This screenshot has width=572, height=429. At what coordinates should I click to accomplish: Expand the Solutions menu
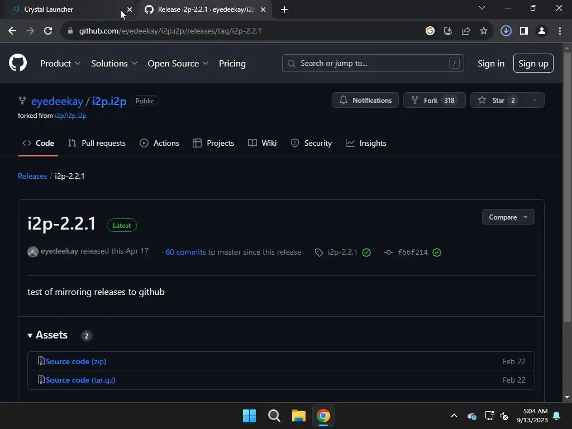(114, 64)
